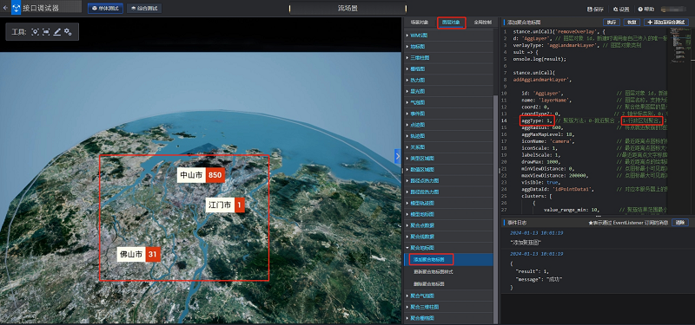This screenshot has height=325, width=695.
Task: Switch to 综合测试 mode
Action: coord(144,9)
